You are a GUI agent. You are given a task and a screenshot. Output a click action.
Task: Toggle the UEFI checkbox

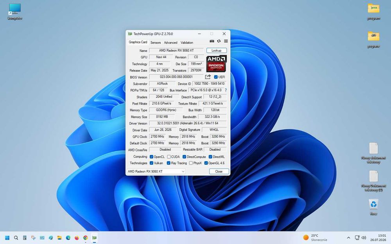pyautogui.click(x=216, y=77)
